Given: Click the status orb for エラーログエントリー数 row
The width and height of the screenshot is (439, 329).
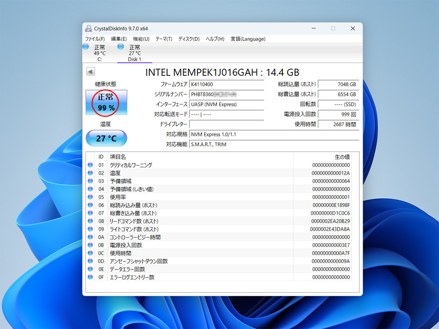Looking at the screenshot, I should click(x=90, y=277).
